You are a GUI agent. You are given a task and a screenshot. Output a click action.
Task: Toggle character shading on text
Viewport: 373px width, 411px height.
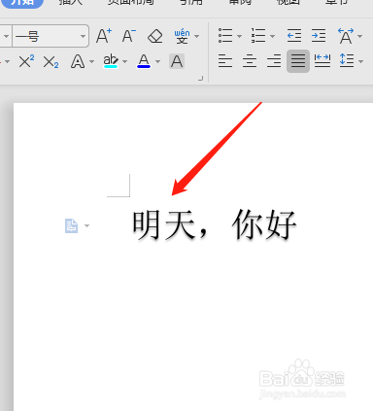(177, 61)
